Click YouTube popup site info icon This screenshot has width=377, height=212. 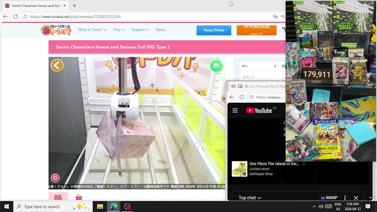tap(252, 97)
